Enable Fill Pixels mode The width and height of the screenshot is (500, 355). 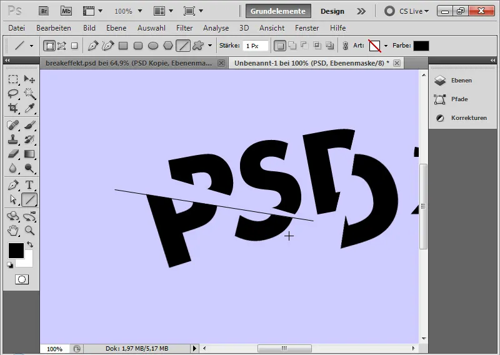click(74, 46)
